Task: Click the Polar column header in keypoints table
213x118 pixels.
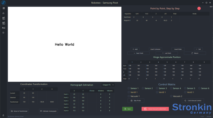Action: pyautogui.click(x=175, y=14)
